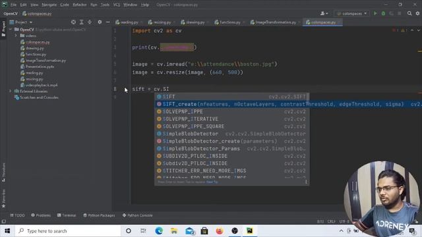Open Presentation.pptx in project tree

point(40,66)
